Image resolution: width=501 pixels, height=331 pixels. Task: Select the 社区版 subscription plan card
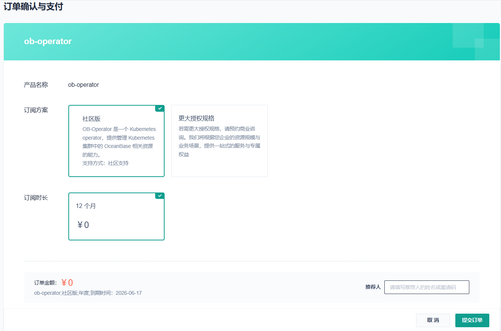coord(116,141)
